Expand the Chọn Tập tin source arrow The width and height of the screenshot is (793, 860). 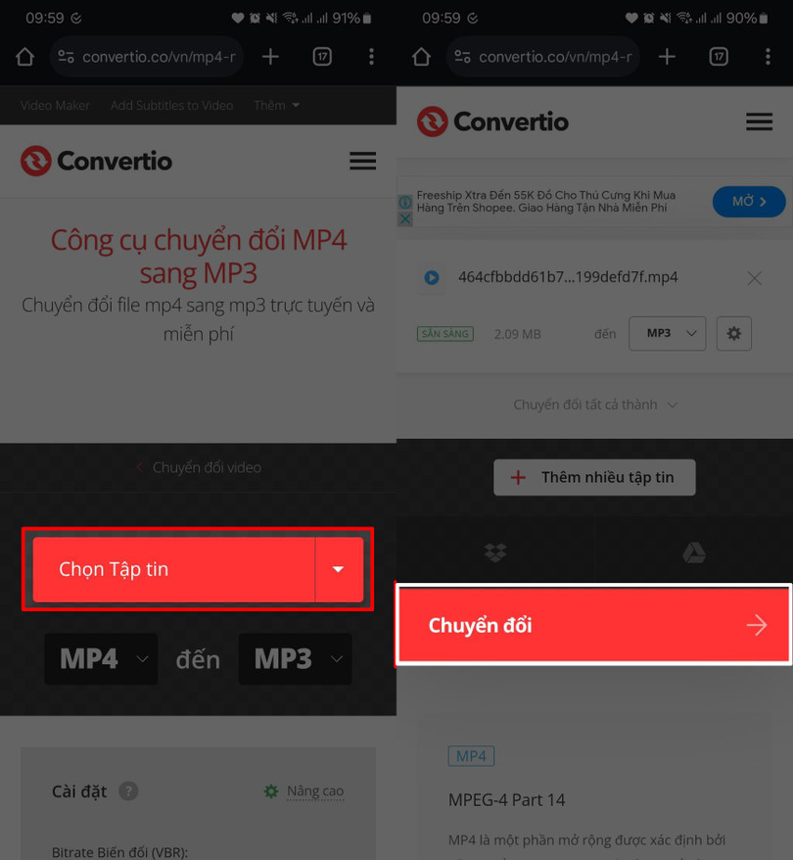339,569
